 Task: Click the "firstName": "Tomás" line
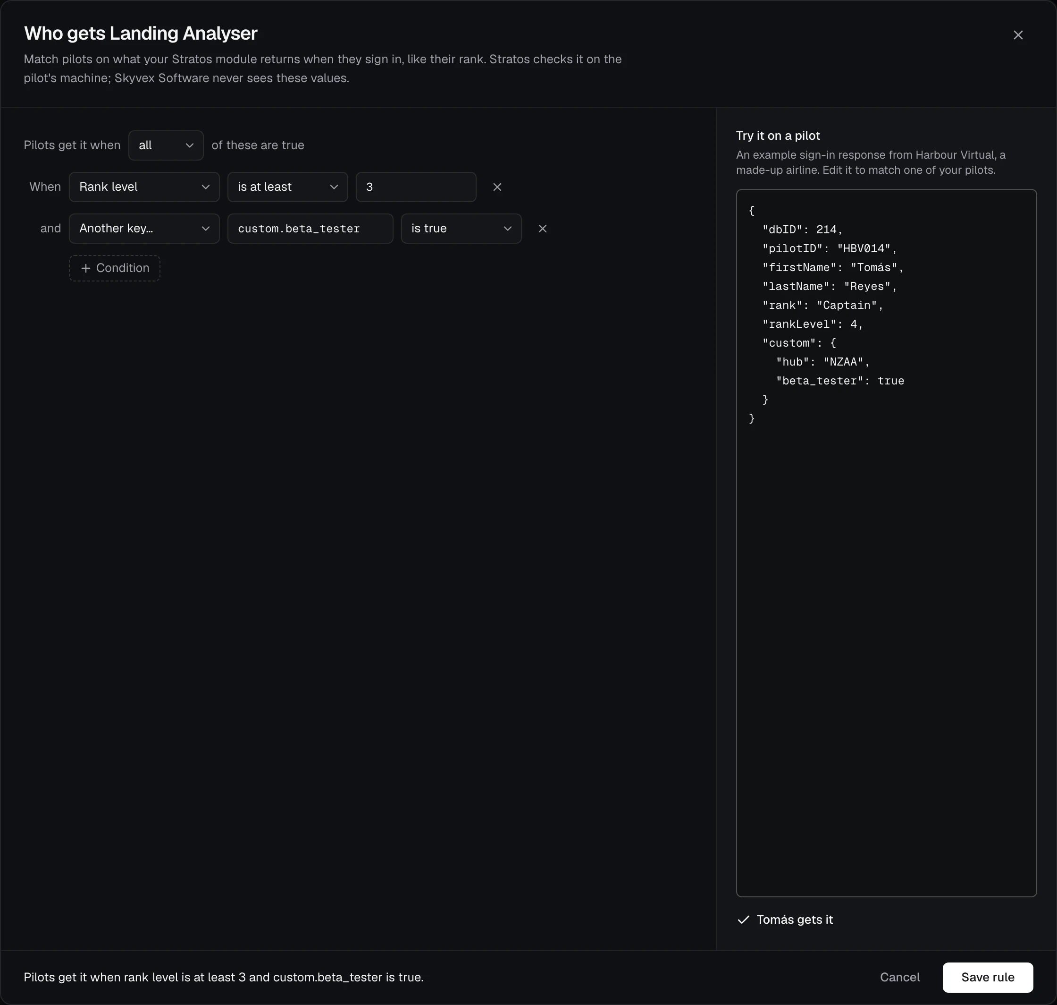tap(833, 267)
